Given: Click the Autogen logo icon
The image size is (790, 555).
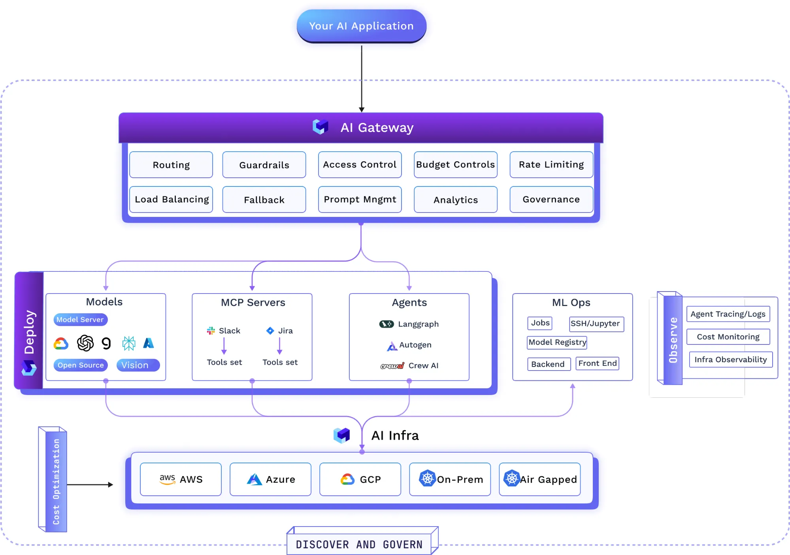Looking at the screenshot, I should click(x=391, y=346).
